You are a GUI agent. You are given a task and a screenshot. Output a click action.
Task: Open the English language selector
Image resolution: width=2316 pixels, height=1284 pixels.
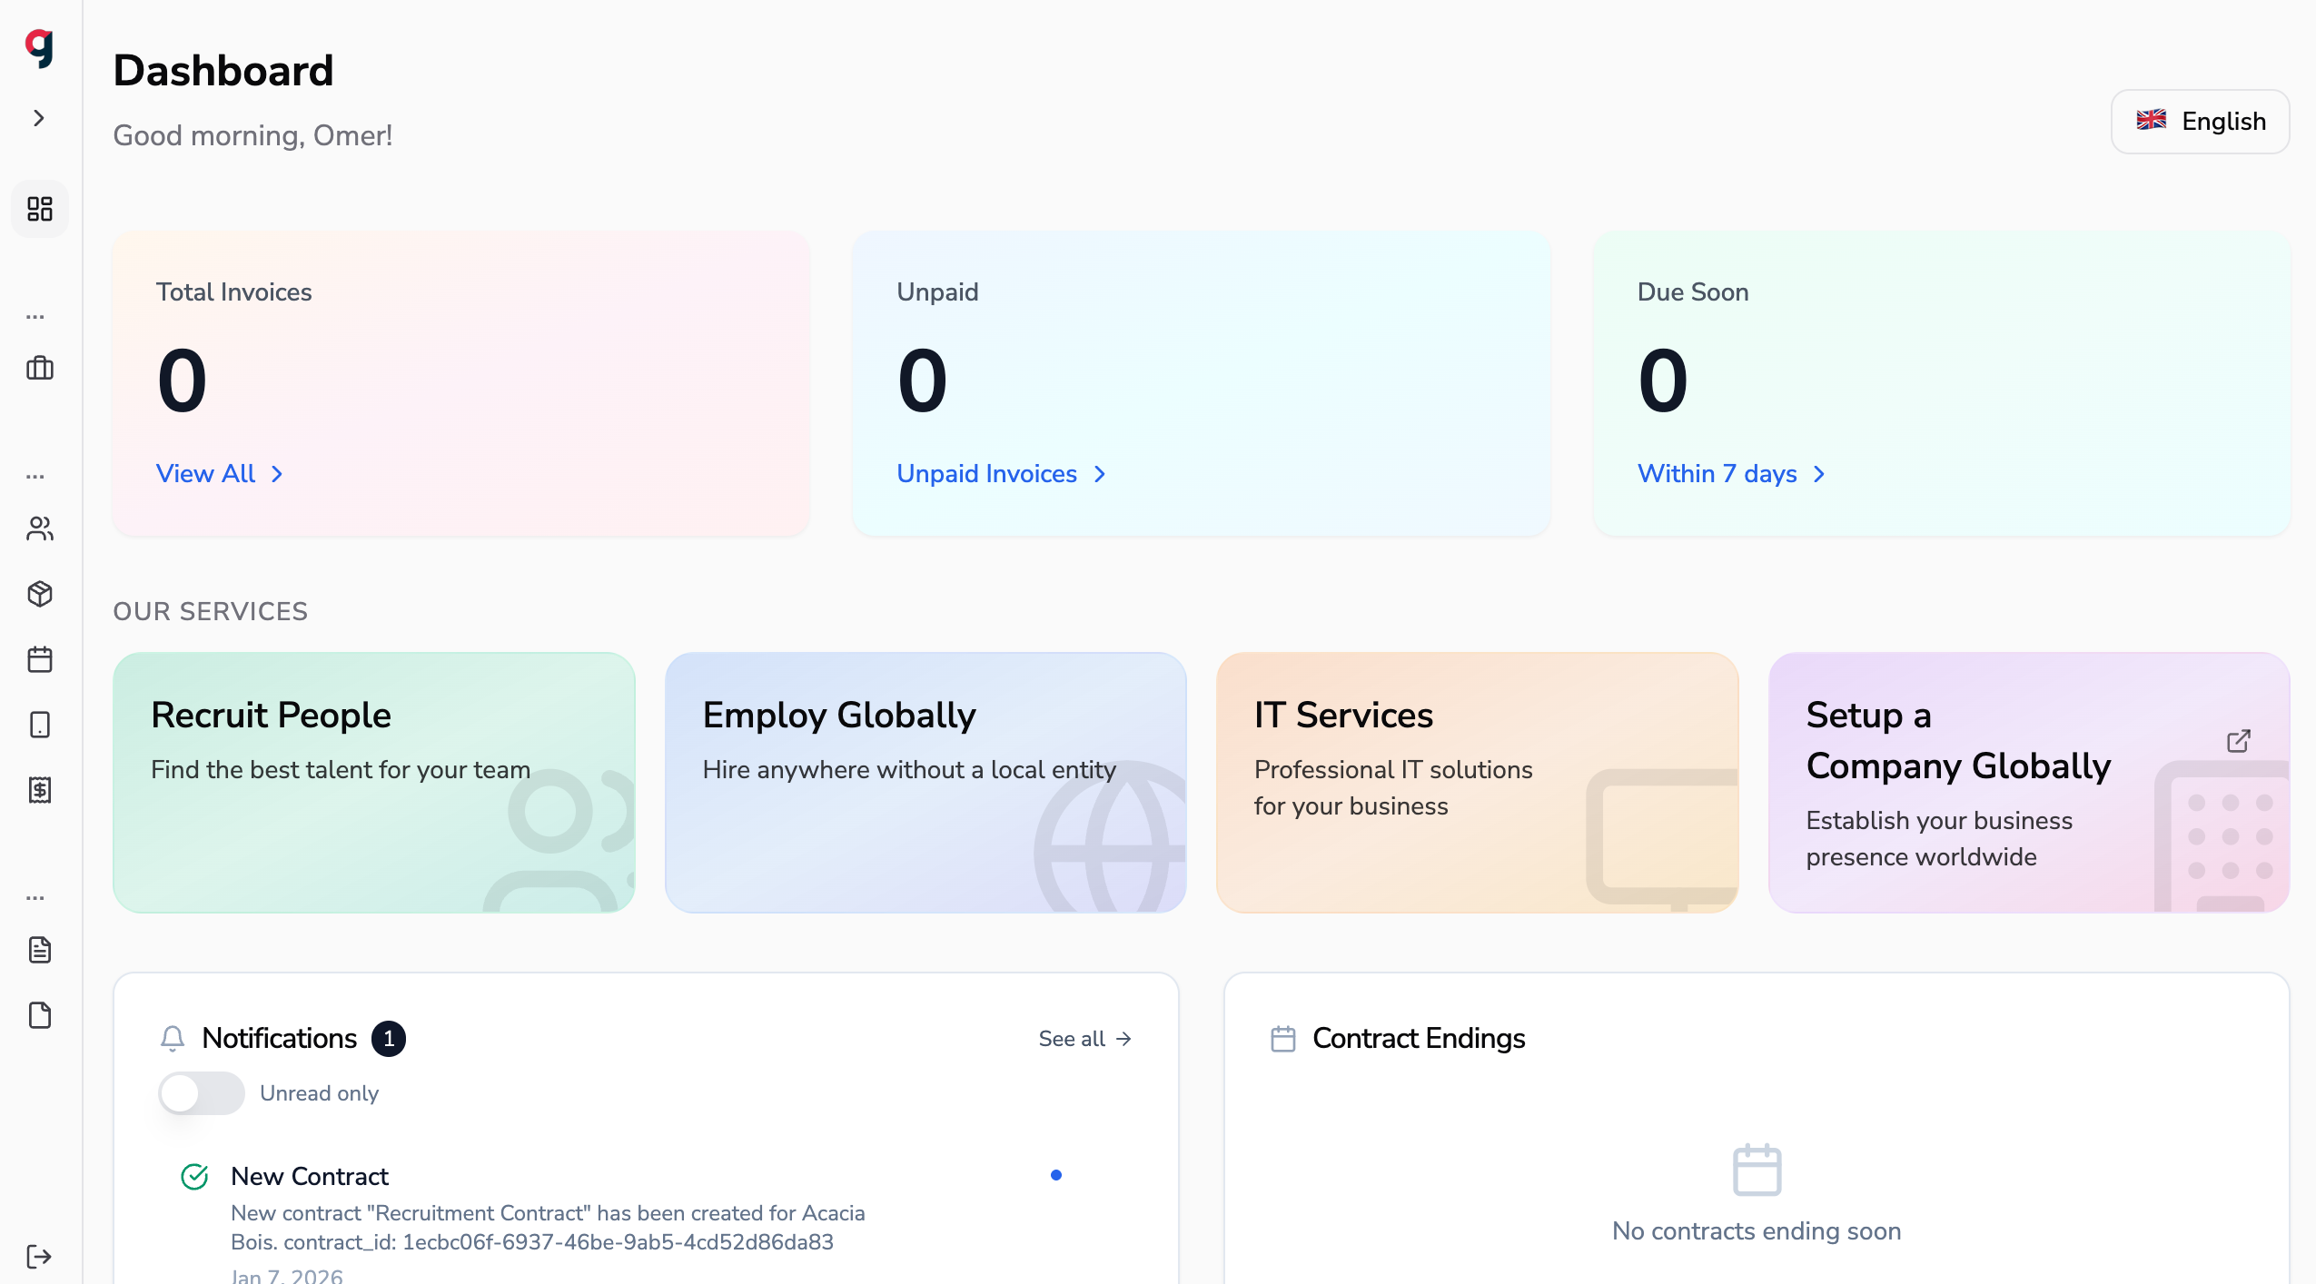pyautogui.click(x=2200, y=122)
